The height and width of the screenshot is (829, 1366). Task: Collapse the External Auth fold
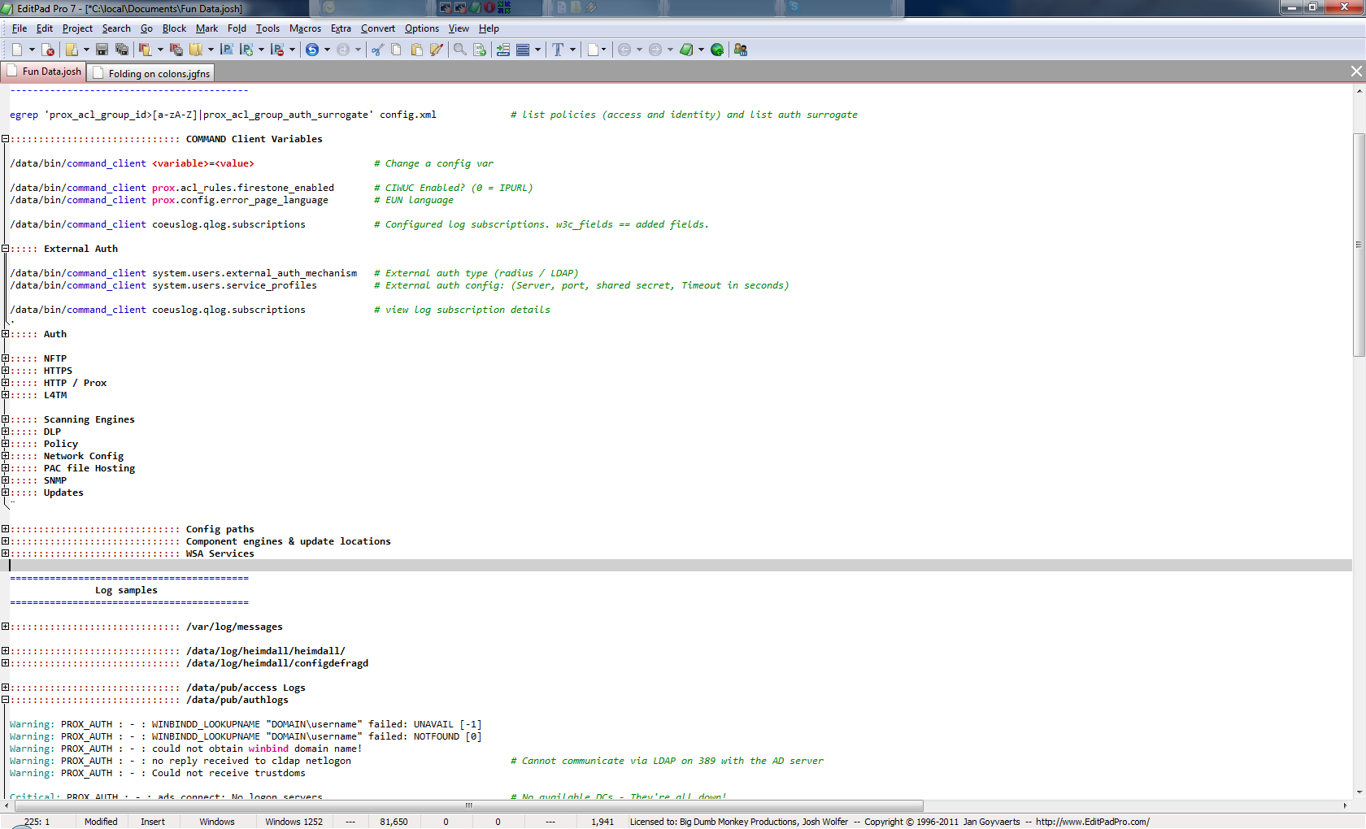point(5,249)
